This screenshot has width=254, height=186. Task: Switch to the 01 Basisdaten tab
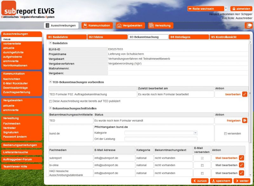pyautogui.click(x=67, y=37)
